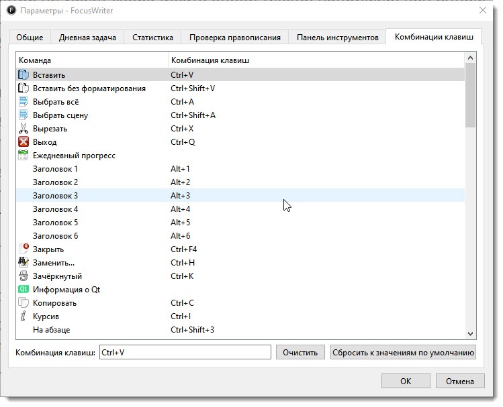Viewport: 503px width, 407px height.
Task: Click the Ежедневный прогресс calendar icon
Action: (24, 156)
